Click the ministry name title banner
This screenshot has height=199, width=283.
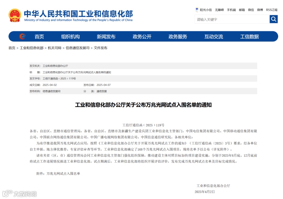(78, 15)
